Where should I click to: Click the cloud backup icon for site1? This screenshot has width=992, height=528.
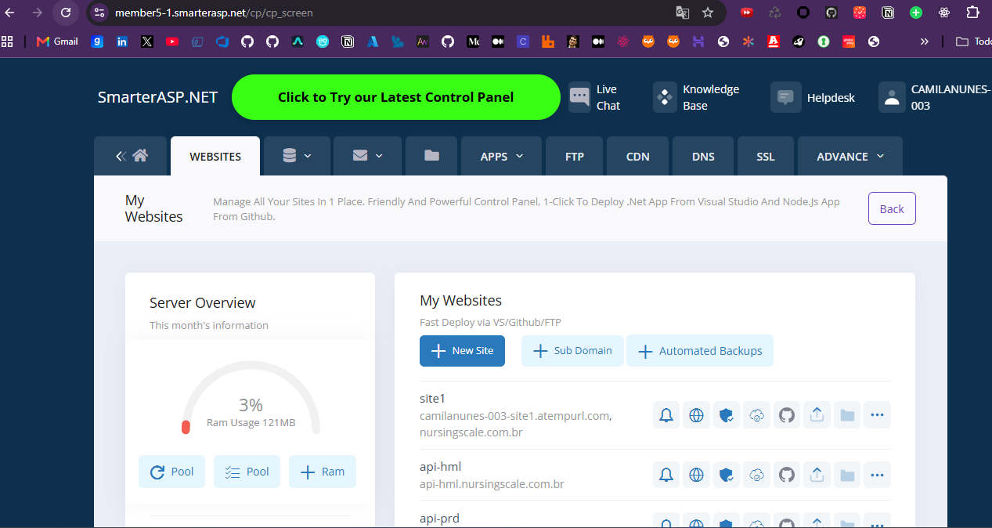[x=756, y=415]
